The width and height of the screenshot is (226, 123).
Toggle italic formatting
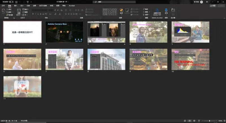tap(36, 14)
